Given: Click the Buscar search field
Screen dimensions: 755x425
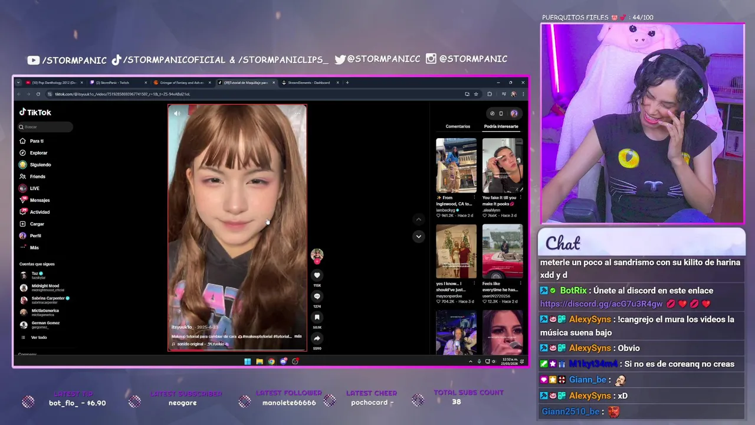Looking at the screenshot, I should [x=45, y=127].
